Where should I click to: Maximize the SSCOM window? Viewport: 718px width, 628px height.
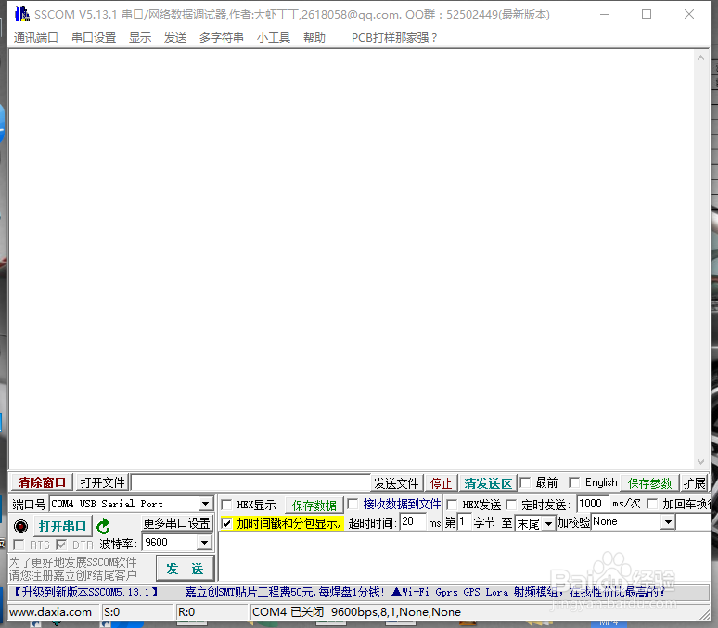click(x=647, y=14)
